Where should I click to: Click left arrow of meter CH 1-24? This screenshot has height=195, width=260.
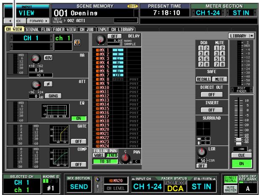coord(193,13)
